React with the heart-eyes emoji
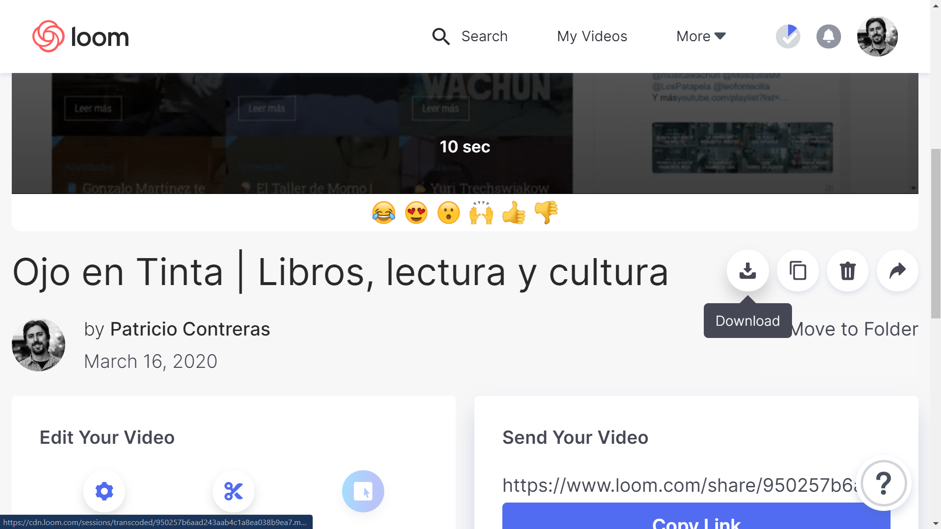 tap(416, 213)
